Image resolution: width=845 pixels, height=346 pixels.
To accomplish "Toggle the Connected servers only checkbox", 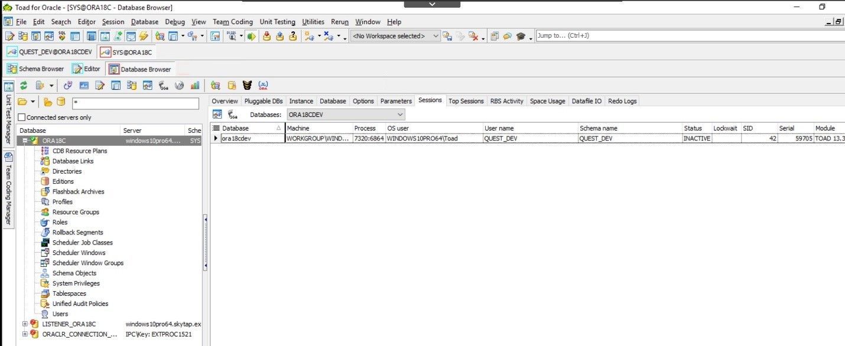I will coord(22,117).
